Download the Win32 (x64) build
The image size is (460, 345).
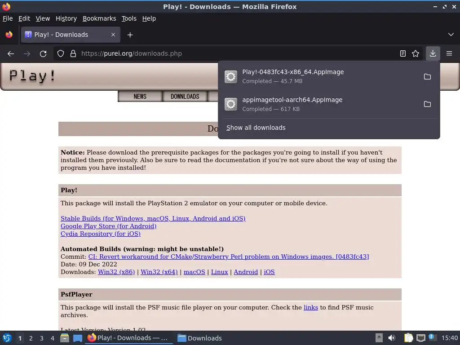click(159, 272)
